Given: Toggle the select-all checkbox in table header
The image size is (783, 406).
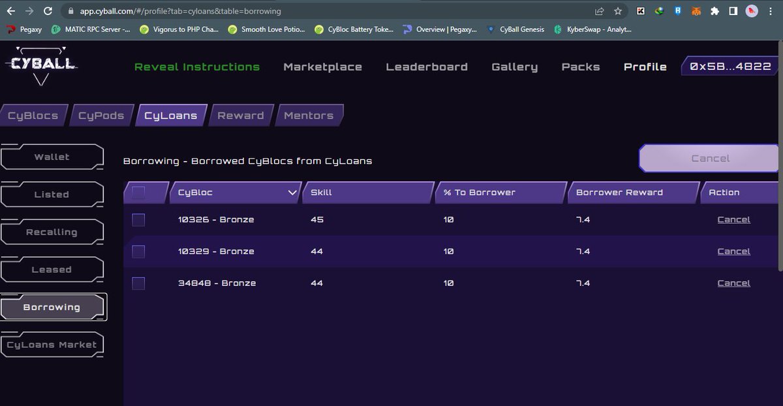Looking at the screenshot, I should click(138, 193).
